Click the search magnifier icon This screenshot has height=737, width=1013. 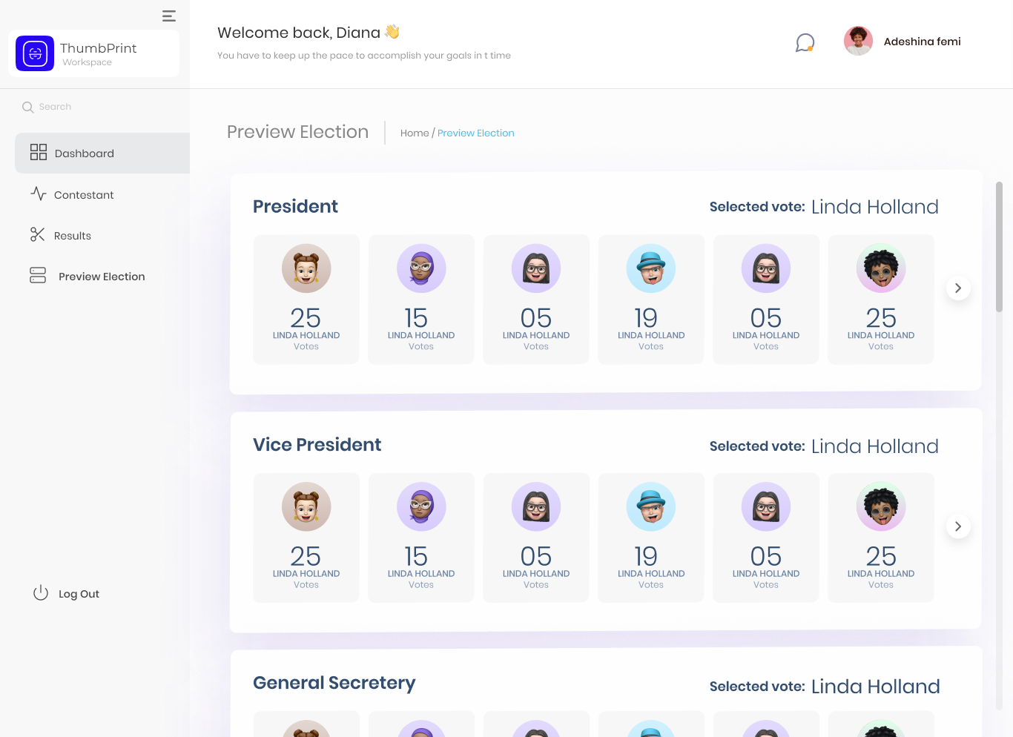pyautogui.click(x=28, y=108)
